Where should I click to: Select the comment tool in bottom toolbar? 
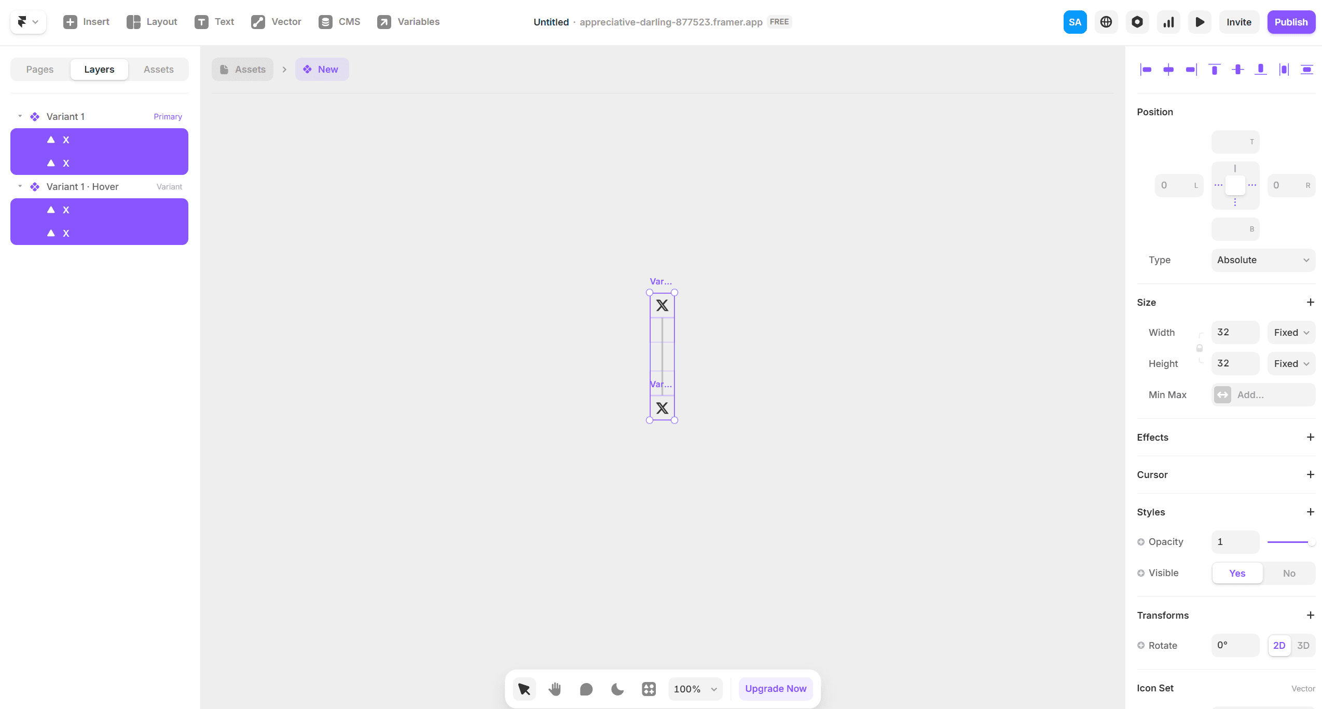(586, 689)
